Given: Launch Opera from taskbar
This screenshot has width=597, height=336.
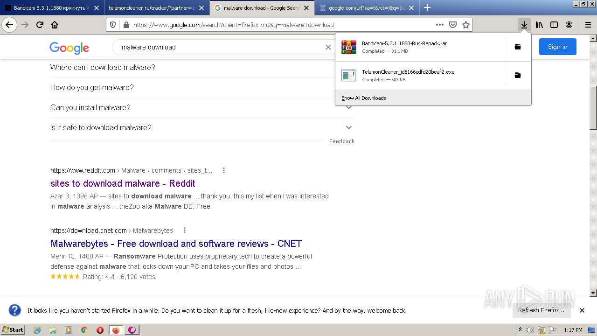Looking at the screenshot, I should (100, 330).
